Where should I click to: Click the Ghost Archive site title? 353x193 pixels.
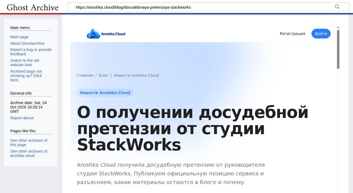(x=33, y=7)
